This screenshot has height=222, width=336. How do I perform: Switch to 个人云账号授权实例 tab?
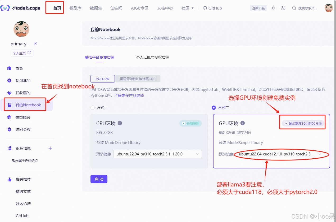pyautogui.click(x=153, y=57)
